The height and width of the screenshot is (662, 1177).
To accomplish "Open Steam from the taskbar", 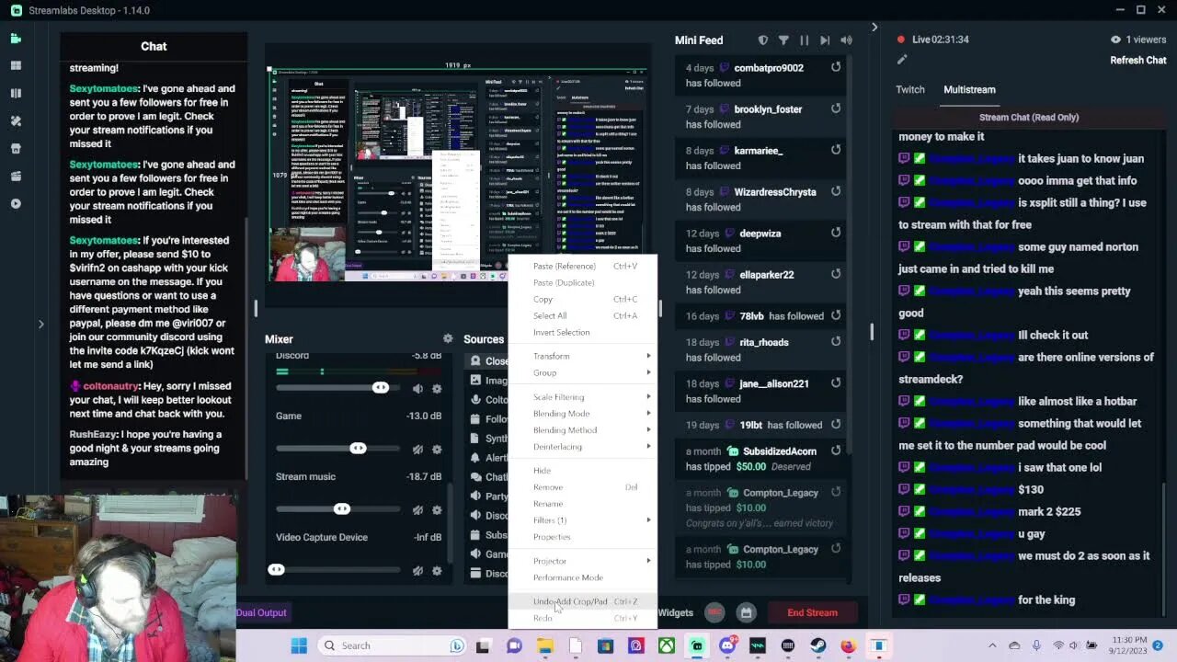I will click(817, 645).
